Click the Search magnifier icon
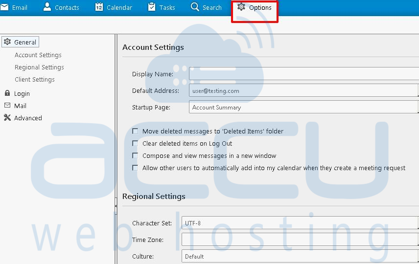Viewport: 419px width, 264px height. (195, 7)
